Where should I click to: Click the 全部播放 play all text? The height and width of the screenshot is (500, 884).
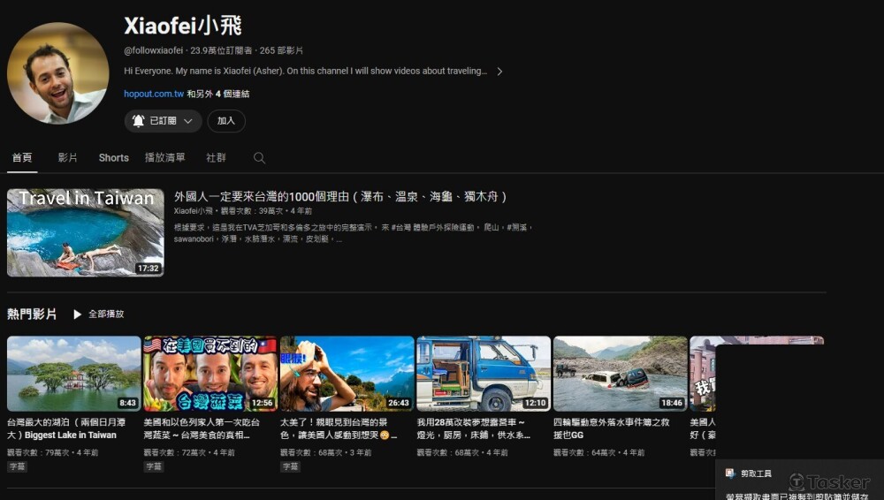click(106, 314)
